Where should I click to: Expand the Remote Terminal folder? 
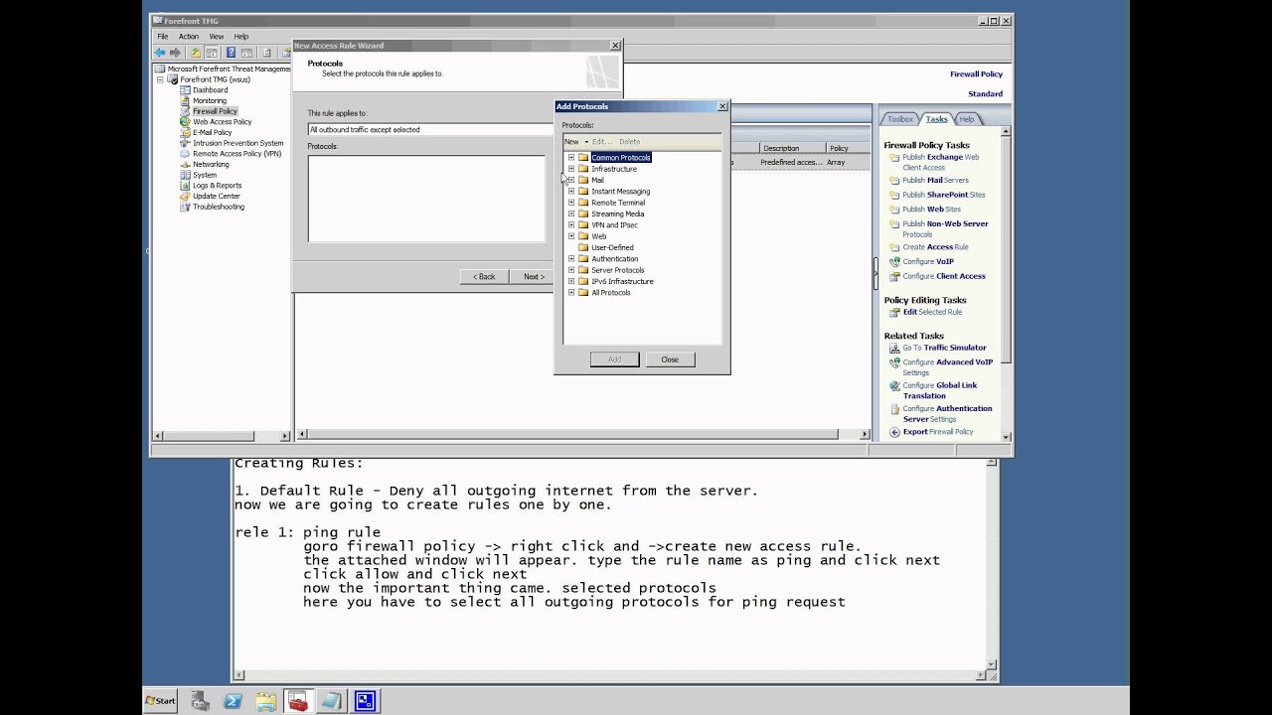coord(571,203)
